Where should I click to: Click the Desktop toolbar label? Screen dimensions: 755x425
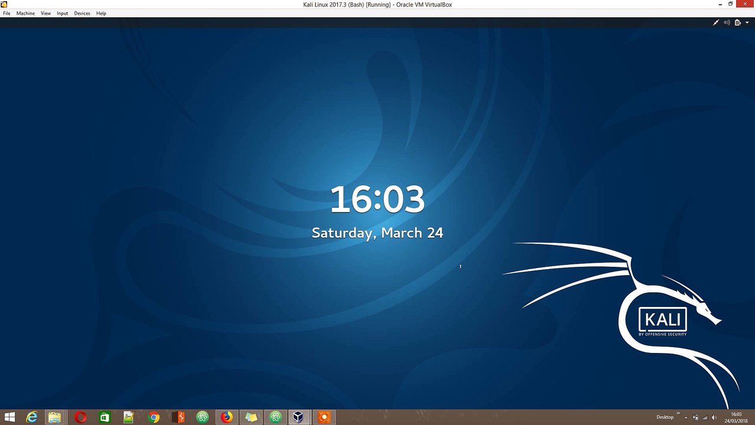pos(665,417)
